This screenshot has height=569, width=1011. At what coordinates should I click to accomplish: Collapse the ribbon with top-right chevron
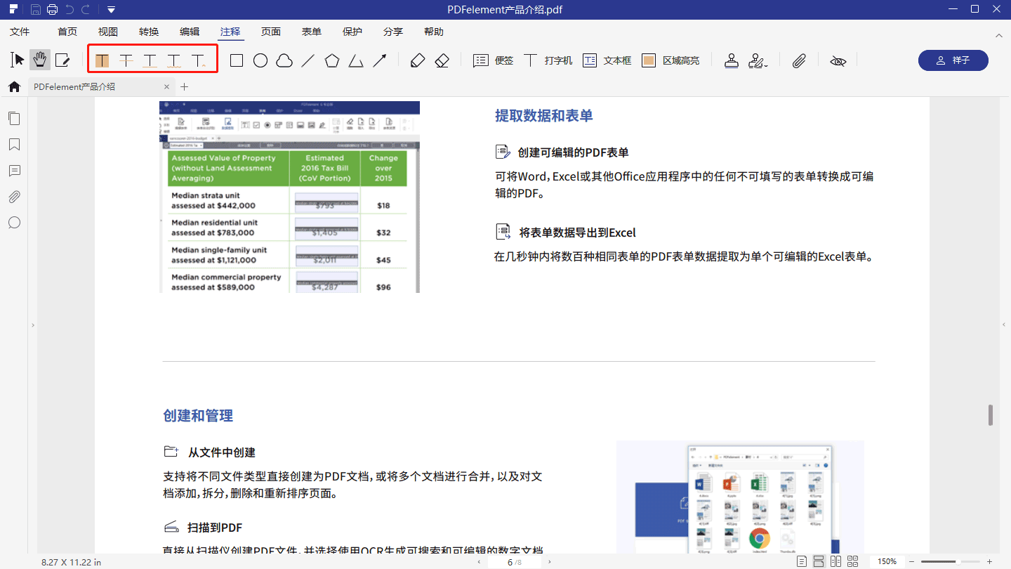pyautogui.click(x=999, y=34)
